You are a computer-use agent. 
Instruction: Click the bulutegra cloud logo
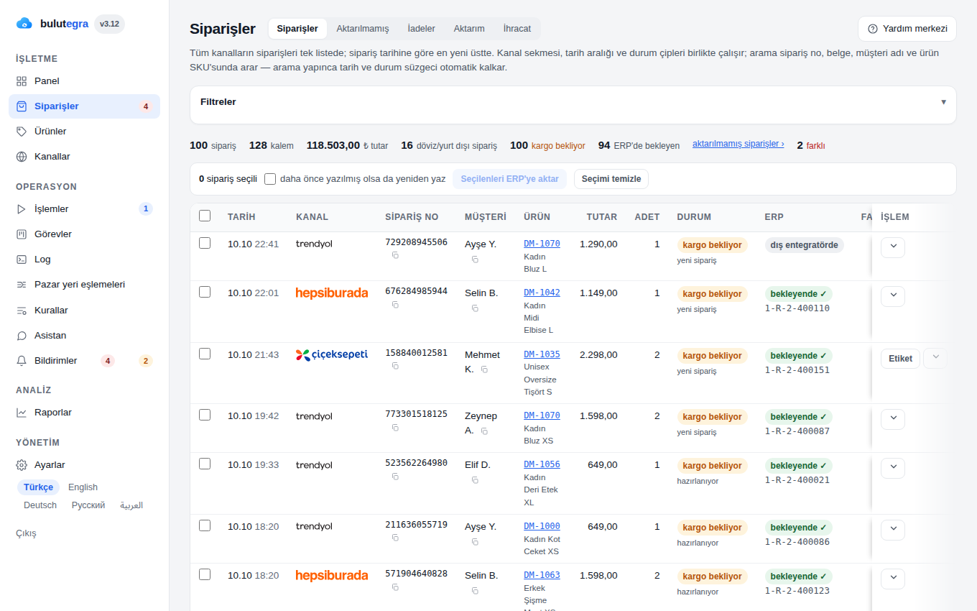point(24,24)
